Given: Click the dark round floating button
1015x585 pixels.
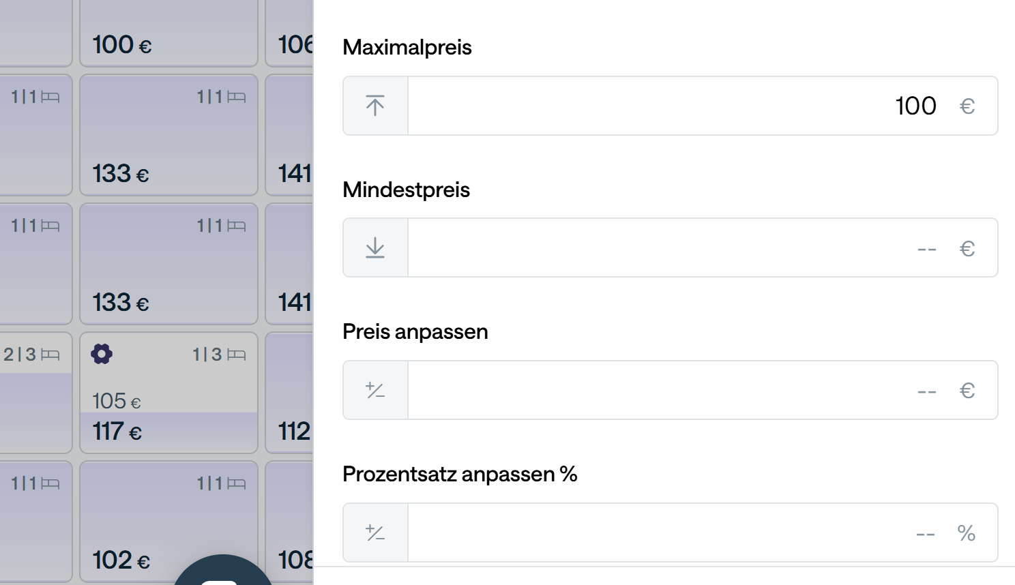Looking at the screenshot, I should click(222, 571).
